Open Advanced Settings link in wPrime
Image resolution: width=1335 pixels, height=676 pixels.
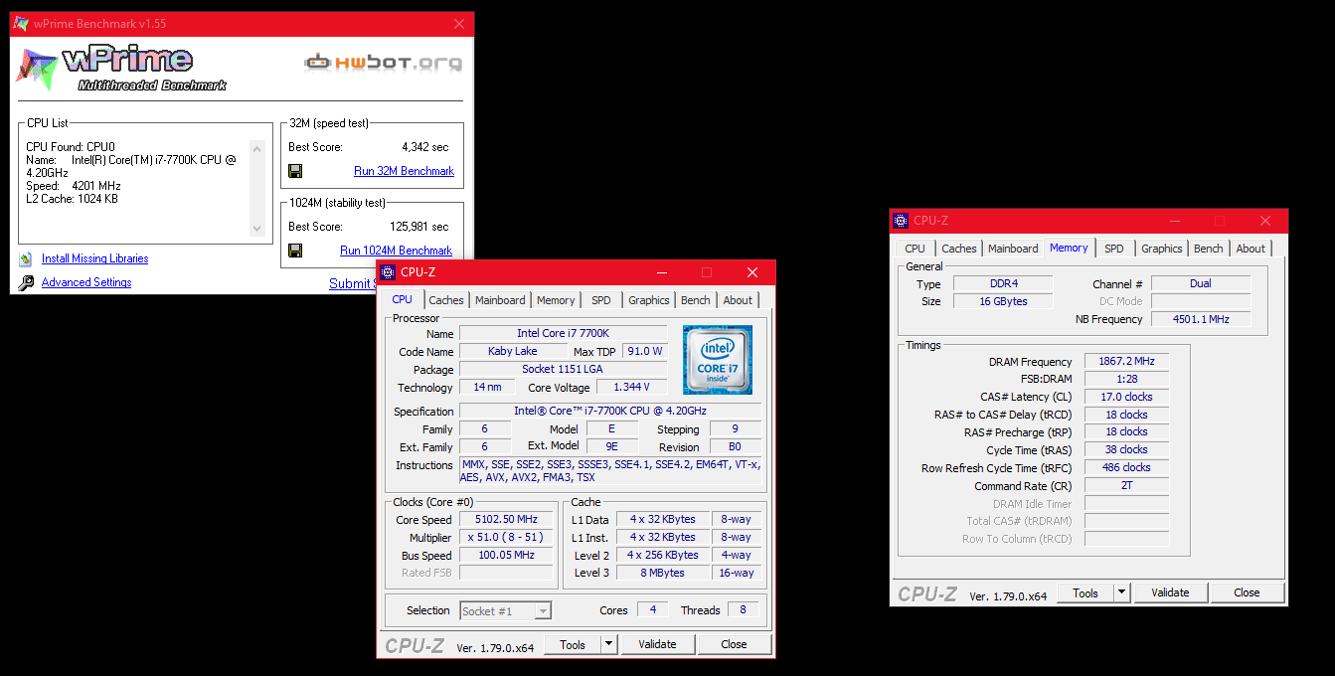(86, 282)
